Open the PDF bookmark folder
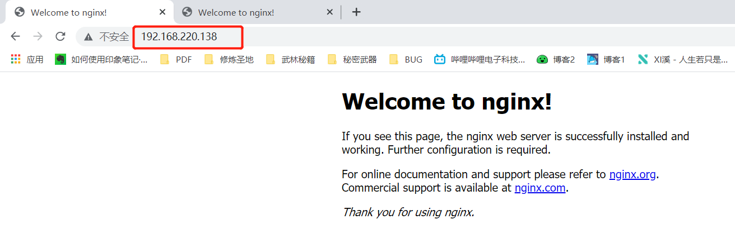This screenshot has width=735, height=238. pyautogui.click(x=176, y=59)
